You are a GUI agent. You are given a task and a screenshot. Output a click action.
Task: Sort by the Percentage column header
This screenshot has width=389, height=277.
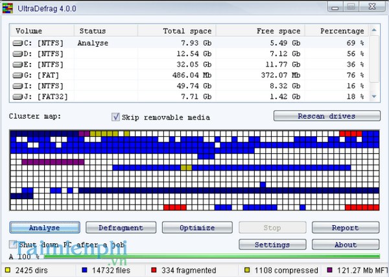337,30
